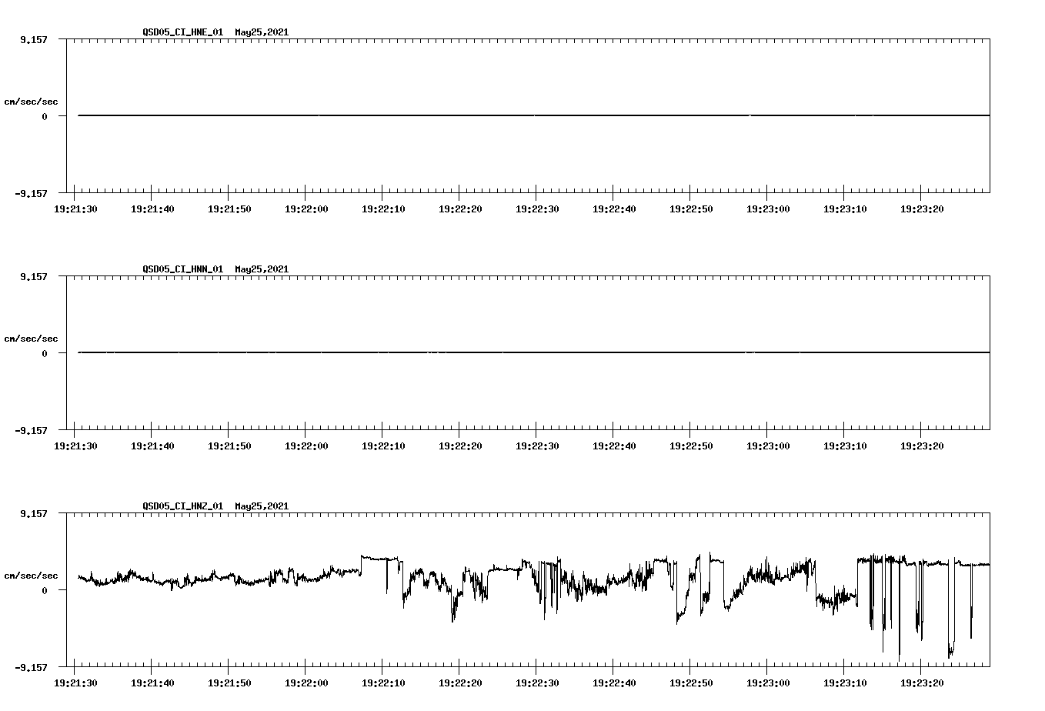Select the cm/sec/sec unit label on middle plot
1045x711 pixels.
[x=32, y=338]
